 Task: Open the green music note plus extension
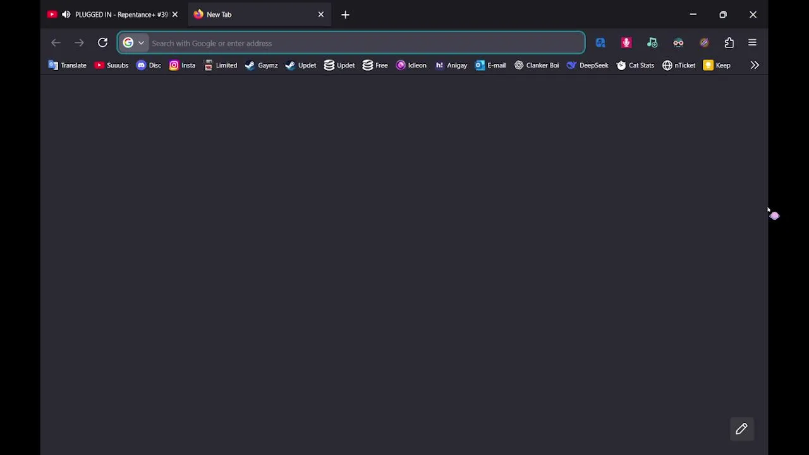[x=652, y=43]
